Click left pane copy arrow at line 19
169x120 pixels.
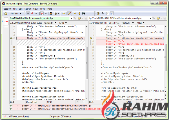(x=12, y=38)
